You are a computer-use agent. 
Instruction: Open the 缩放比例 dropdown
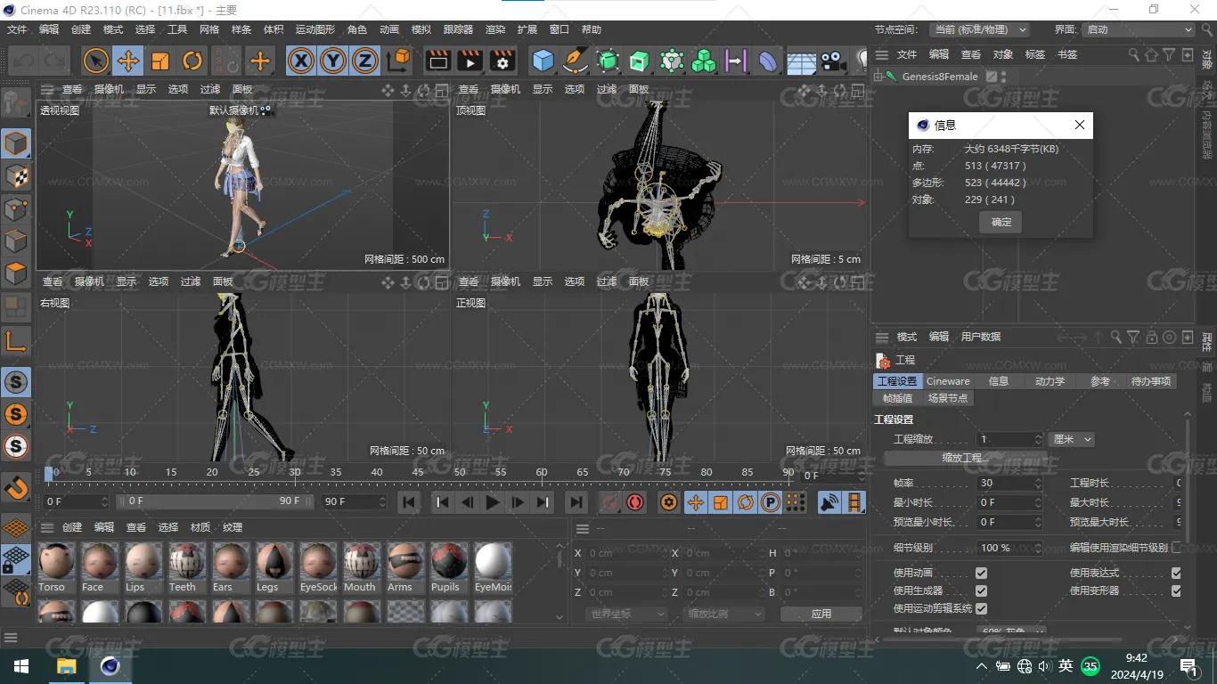coord(725,614)
